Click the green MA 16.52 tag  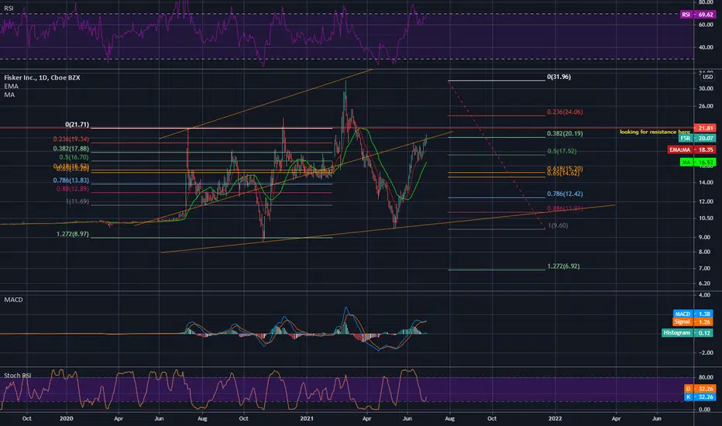click(x=697, y=162)
